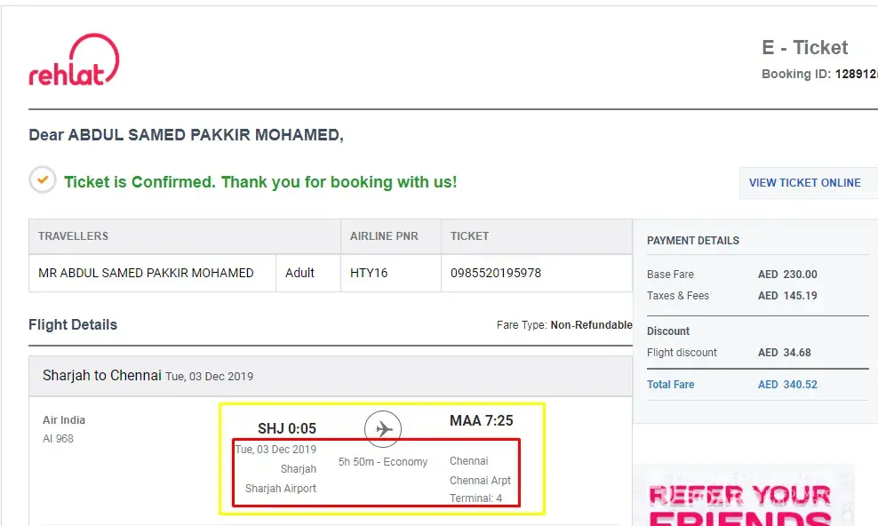This screenshot has height=526, width=878.
Task: Click the traveller name in the table
Action: (x=146, y=273)
